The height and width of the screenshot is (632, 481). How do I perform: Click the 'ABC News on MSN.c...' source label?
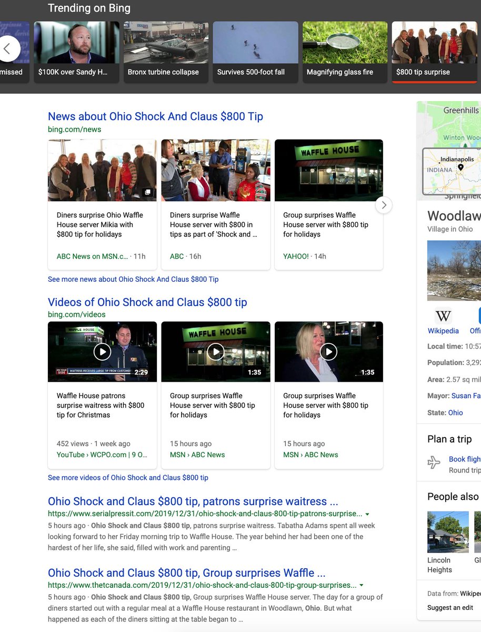[x=93, y=256]
